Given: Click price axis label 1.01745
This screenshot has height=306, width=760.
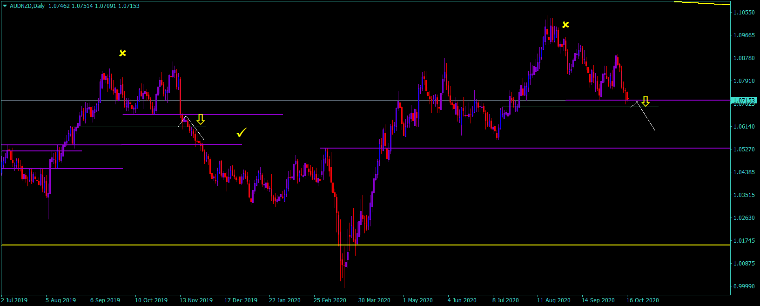Looking at the screenshot, I should 744,241.
